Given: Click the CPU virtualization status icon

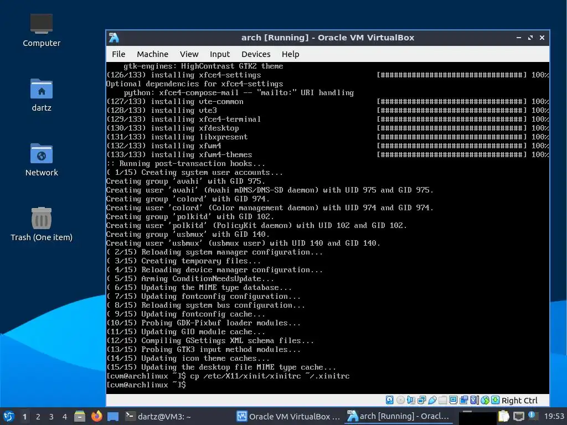Looking at the screenshot, I should pos(475,400).
